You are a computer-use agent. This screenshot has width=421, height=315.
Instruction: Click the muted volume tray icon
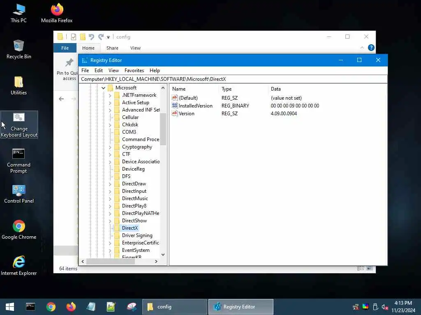385,307
